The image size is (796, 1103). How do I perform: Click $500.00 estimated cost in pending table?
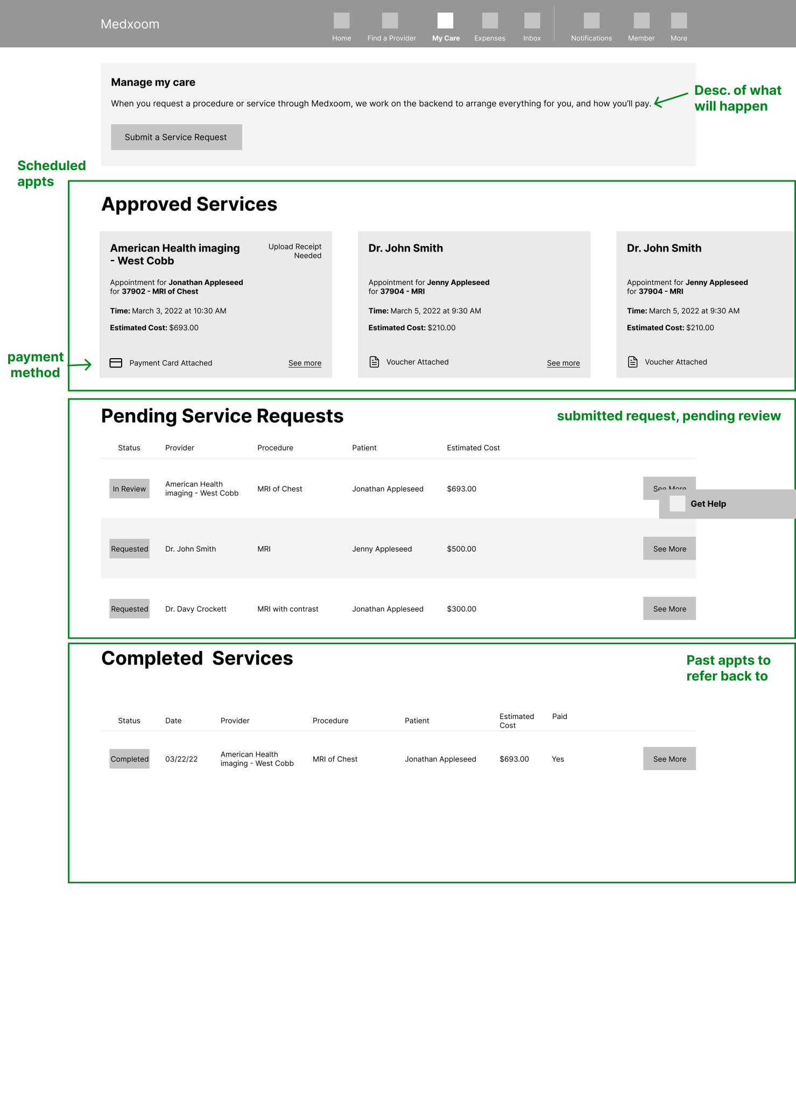click(461, 549)
